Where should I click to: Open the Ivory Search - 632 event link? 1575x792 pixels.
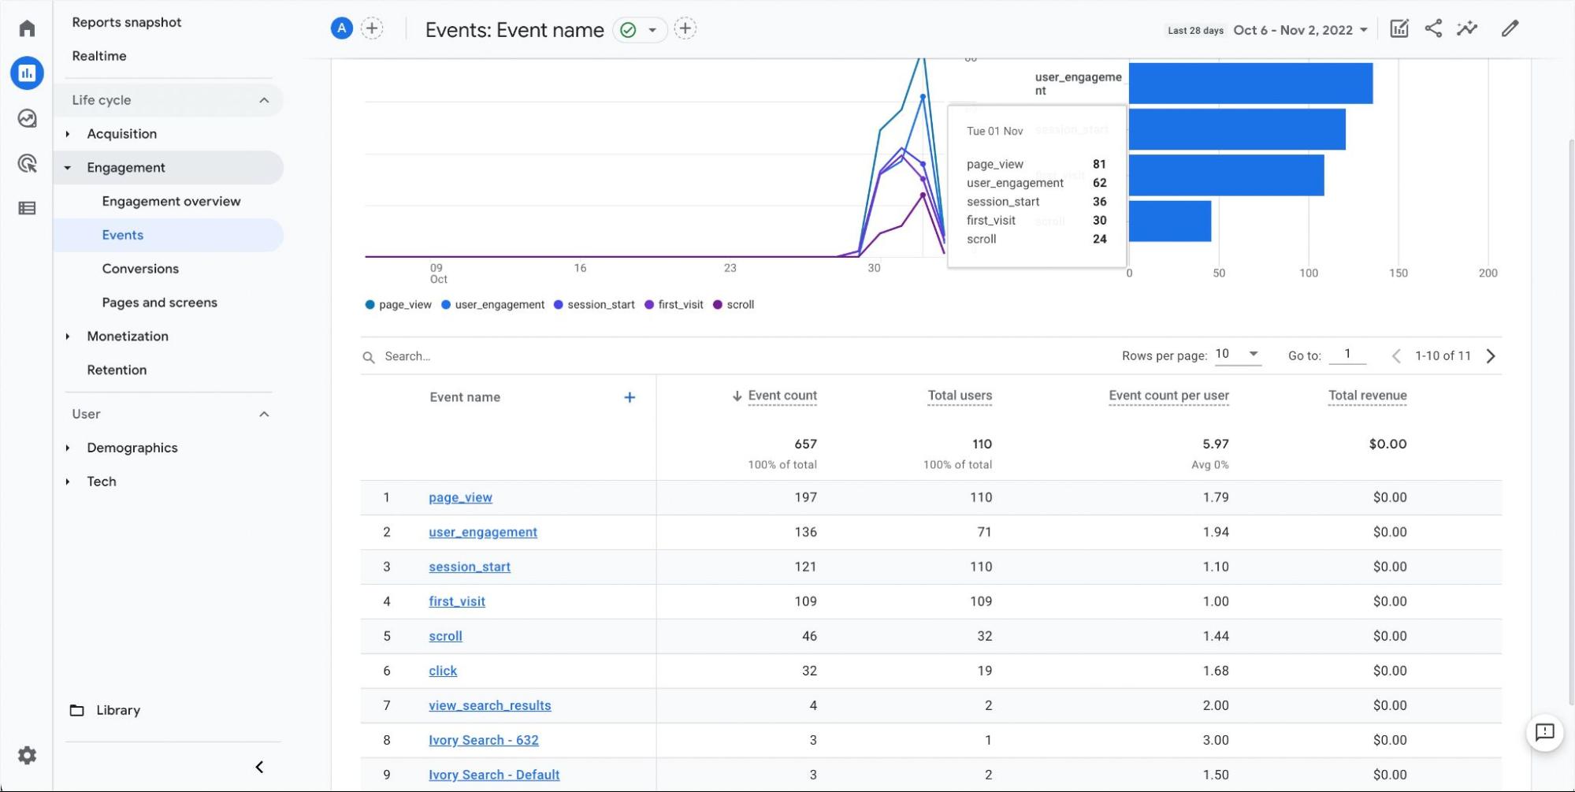[x=484, y=740]
